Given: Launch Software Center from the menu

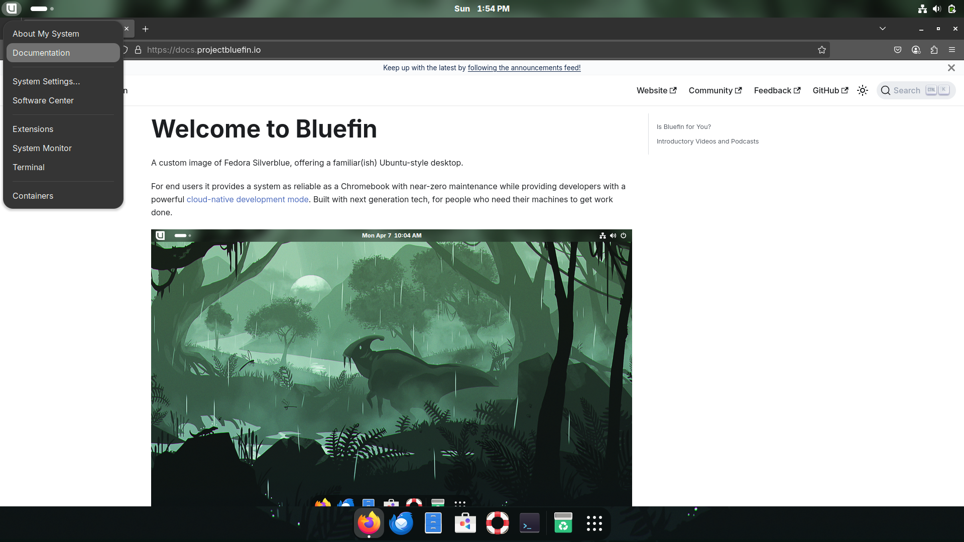Looking at the screenshot, I should [x=63, y=100].
